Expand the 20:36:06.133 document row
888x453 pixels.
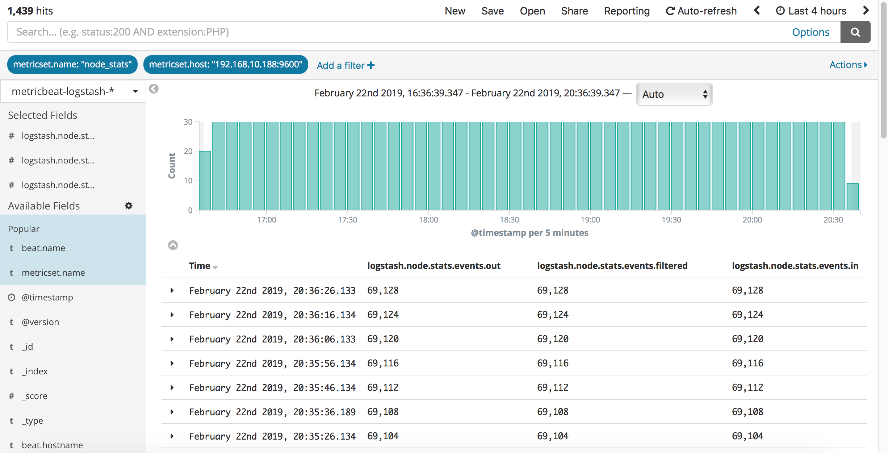pyautogui.click(x=172, y=339)
